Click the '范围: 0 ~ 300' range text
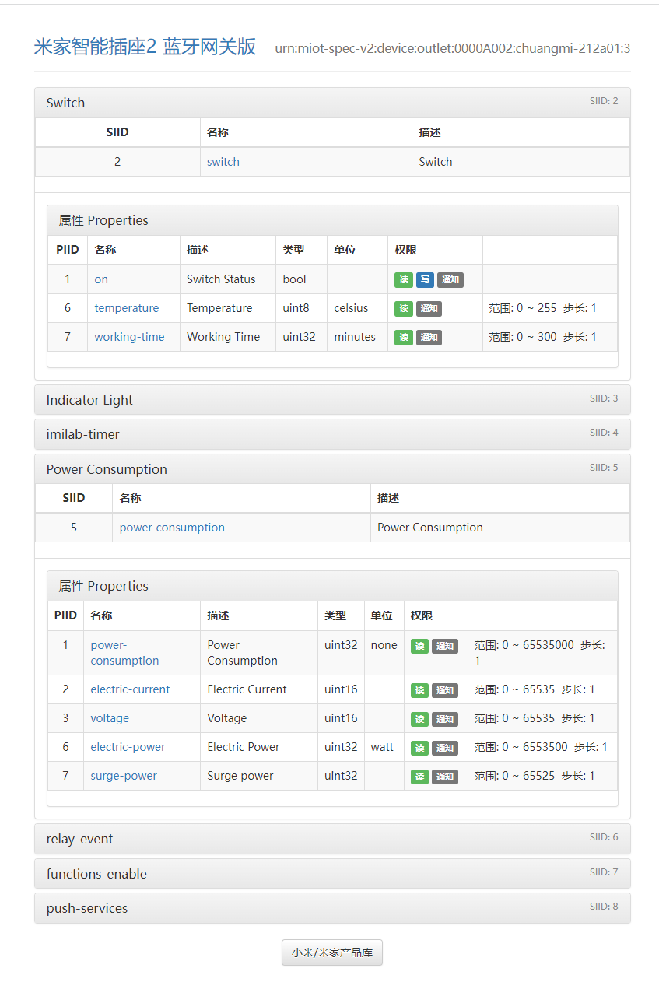This screenshot has width=659, height=989. pos(523,337)
